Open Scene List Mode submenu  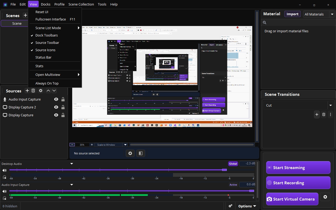coord(55,28)
